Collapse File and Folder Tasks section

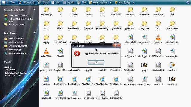pyautogui.click(x=34, y=10)
